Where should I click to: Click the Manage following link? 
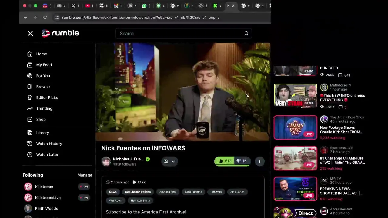point(85,175)
